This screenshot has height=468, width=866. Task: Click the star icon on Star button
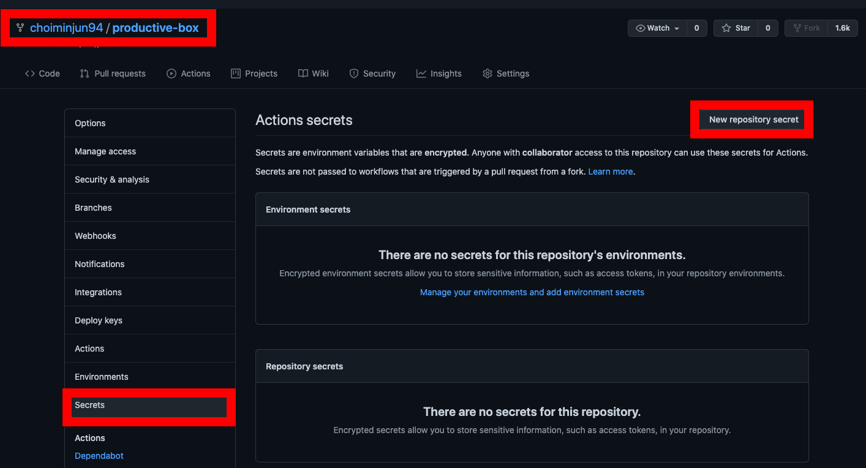click(x=726, y=28)
